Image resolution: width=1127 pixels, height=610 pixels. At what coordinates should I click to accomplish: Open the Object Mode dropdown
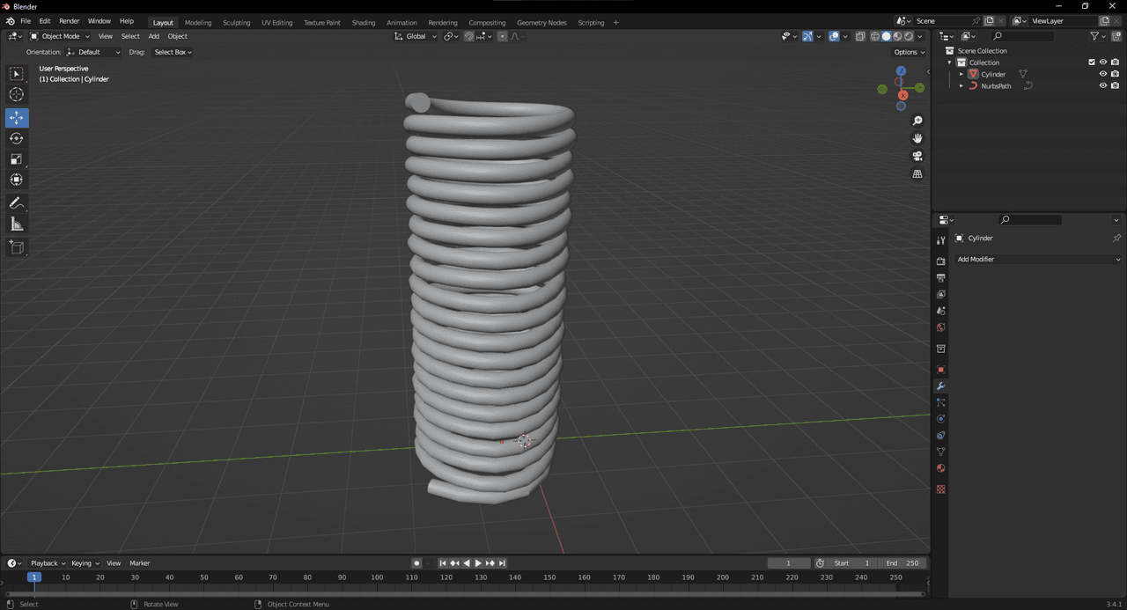click(x=60, y=36)
